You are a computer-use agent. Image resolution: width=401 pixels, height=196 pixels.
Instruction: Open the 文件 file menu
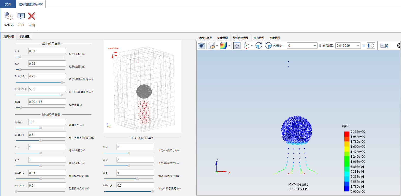point(8,4)
